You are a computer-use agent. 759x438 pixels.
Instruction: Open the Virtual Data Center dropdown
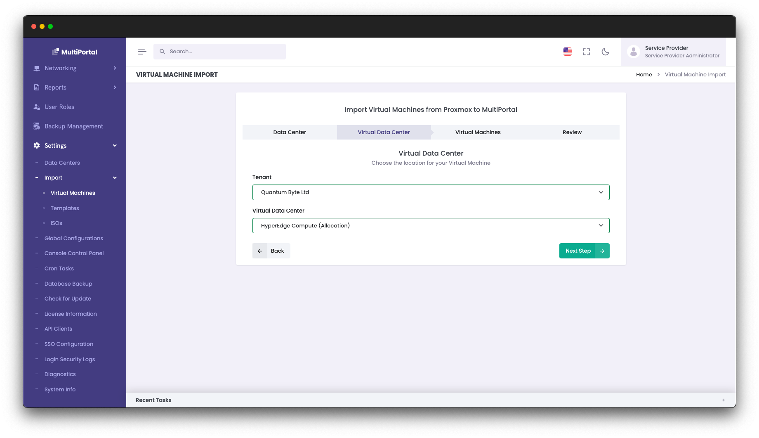point(431,225)
